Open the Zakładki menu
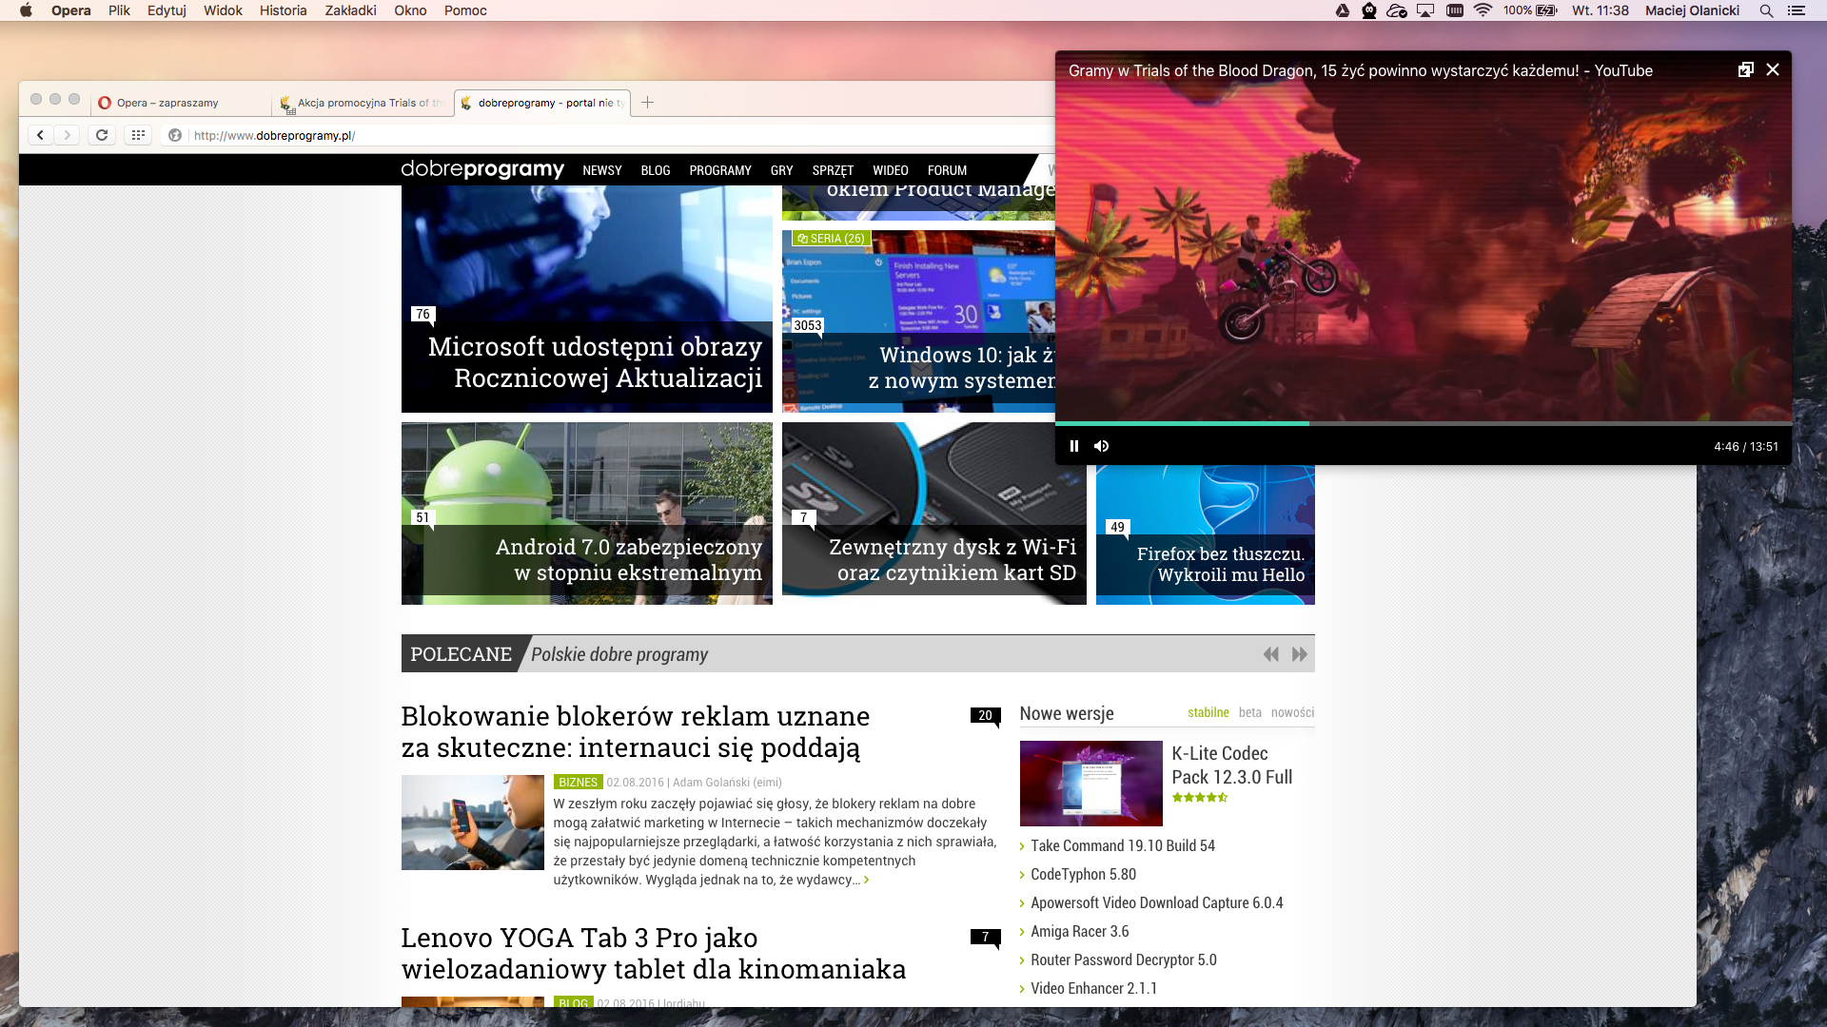1827x1027 pixels. coord(350,10)
